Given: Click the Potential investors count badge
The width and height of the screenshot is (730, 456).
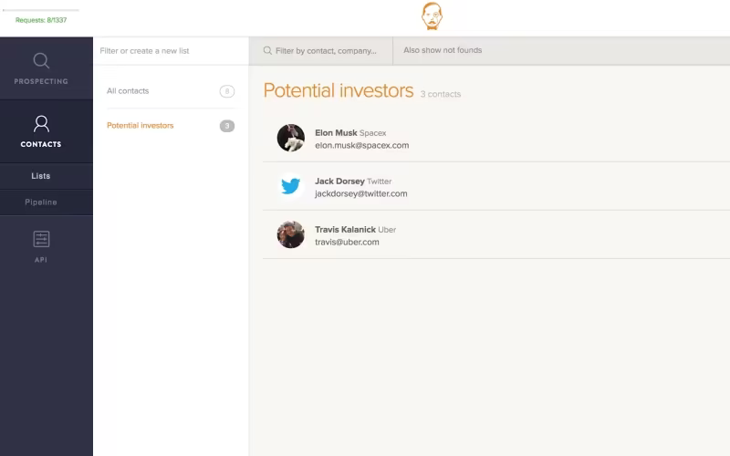Looking at the screenshot, I should tap(227, 126).
